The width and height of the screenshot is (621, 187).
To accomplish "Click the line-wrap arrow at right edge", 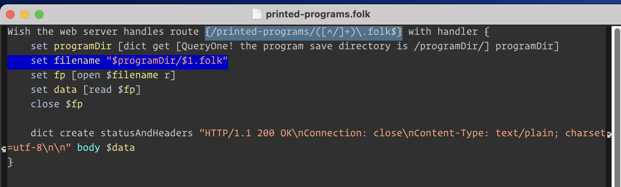I will tap(609, 134).
